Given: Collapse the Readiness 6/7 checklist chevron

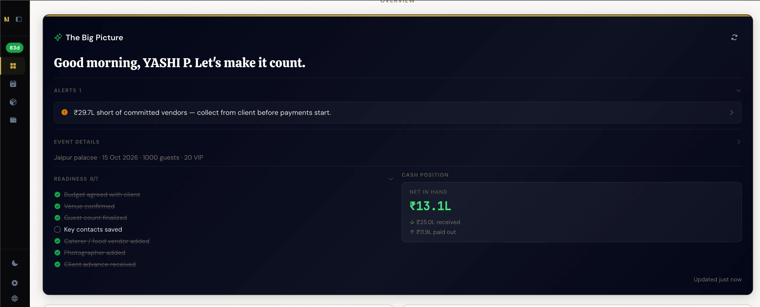Looking at the screenshot, I should tap(391, 179).
